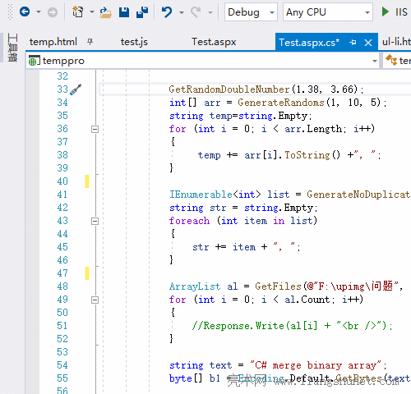The image size is (411, 394).
Task: Click the GenerateRandoms call on line 34
Action: [x=281, y=103]
